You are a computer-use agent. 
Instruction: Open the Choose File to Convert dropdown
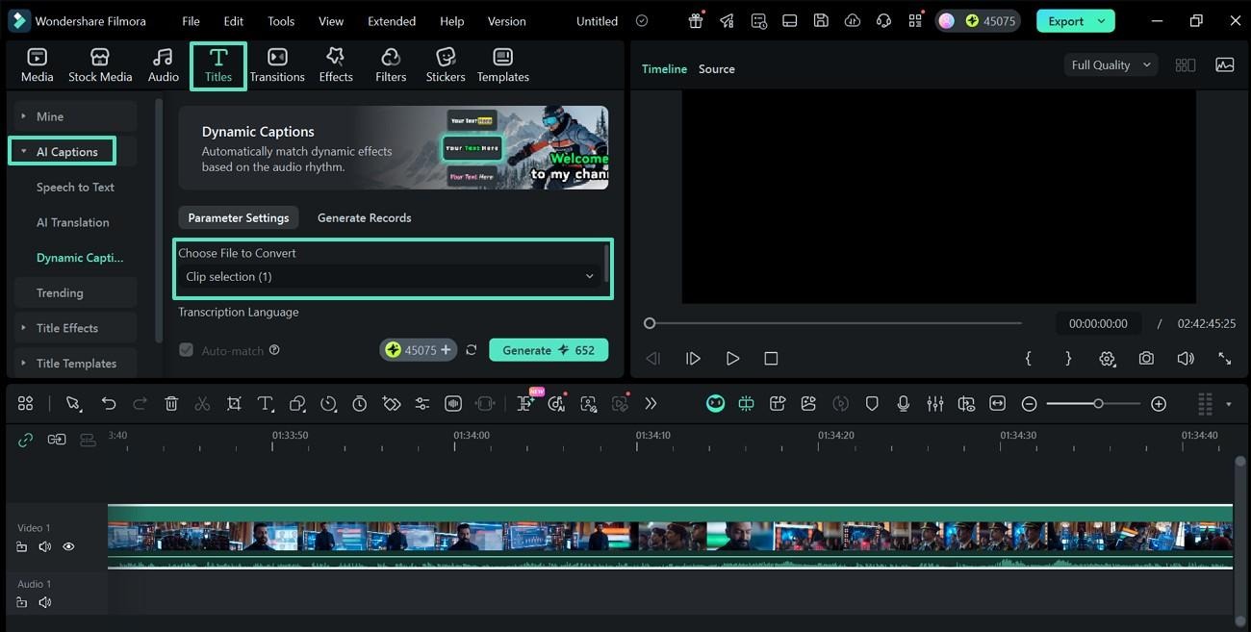coord(392,276)
